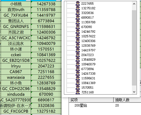Select tree item 2227655 in winner list
The width and height of the screenshot is (141, 115).
coord(87,4)
